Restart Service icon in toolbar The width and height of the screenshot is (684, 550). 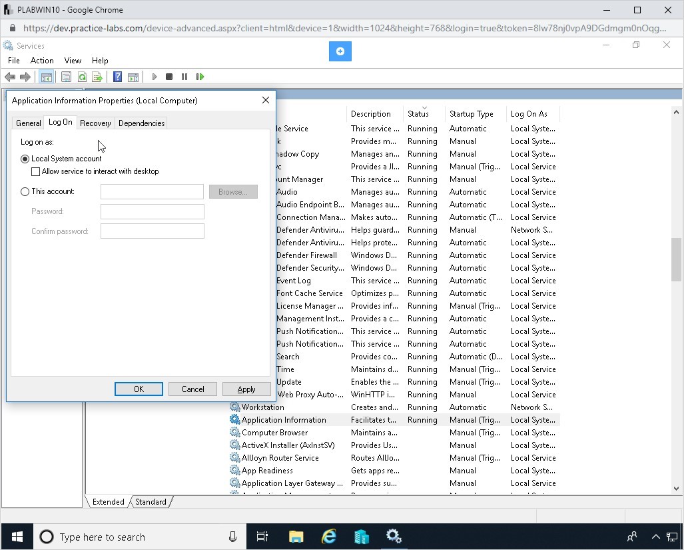click(200, 77)
